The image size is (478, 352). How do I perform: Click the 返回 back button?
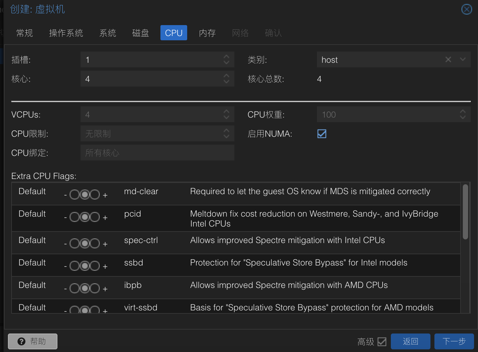[x=410, y=341]
